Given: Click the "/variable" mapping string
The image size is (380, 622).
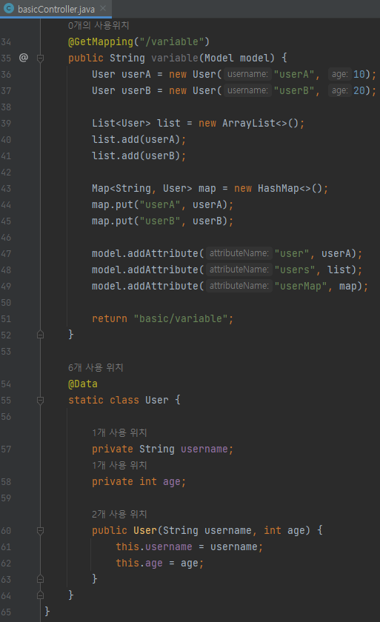Looking at the screenshot, I should 171,41.
